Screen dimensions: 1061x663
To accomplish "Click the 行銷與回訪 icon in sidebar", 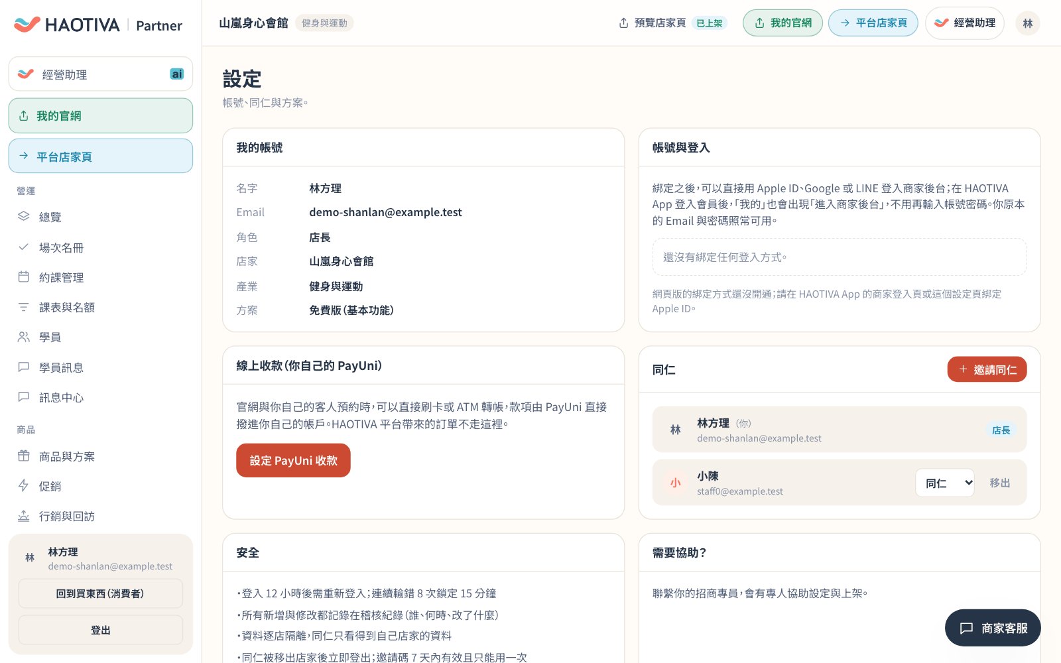I will tap(24, 516).
